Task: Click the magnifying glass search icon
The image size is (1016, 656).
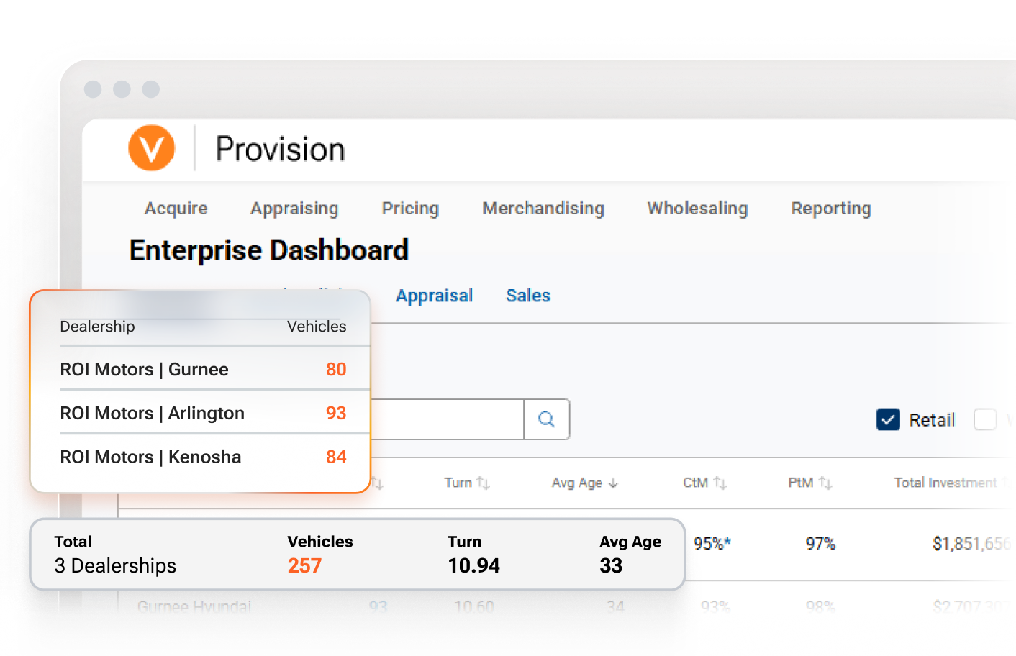Action: (x=547, y=419)
